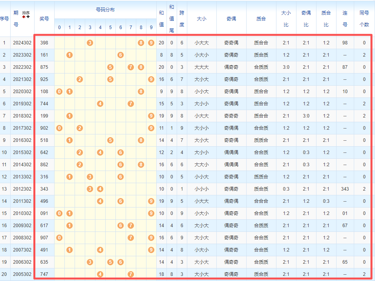This screenshot has width=375, height=281.
Task: Click orange ball 6 in row 2023302
Action: click(x=121, y=55)
